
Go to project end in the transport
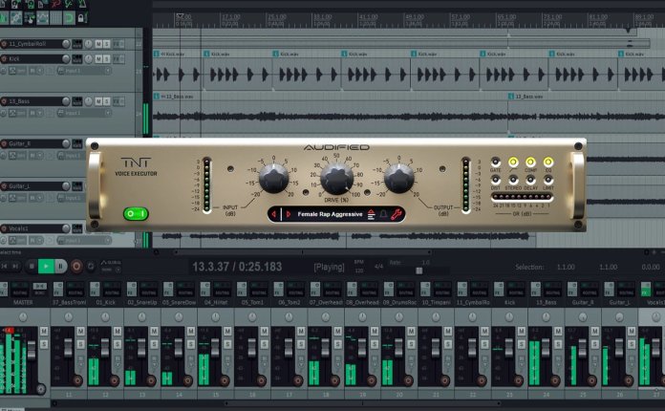[15, 267]
